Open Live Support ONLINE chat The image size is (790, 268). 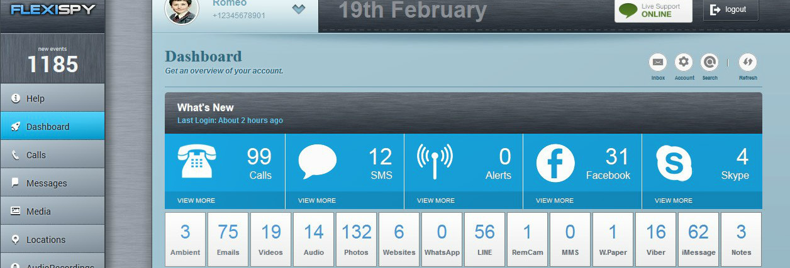pos(653,10)
